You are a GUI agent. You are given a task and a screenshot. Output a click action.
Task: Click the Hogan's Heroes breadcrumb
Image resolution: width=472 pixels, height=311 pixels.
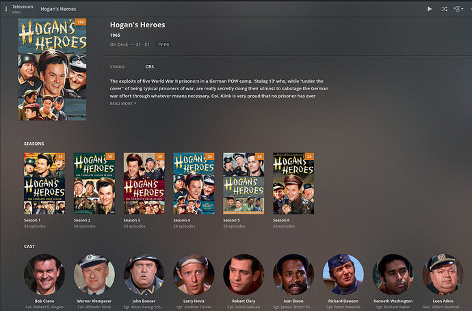coord(58,9)
